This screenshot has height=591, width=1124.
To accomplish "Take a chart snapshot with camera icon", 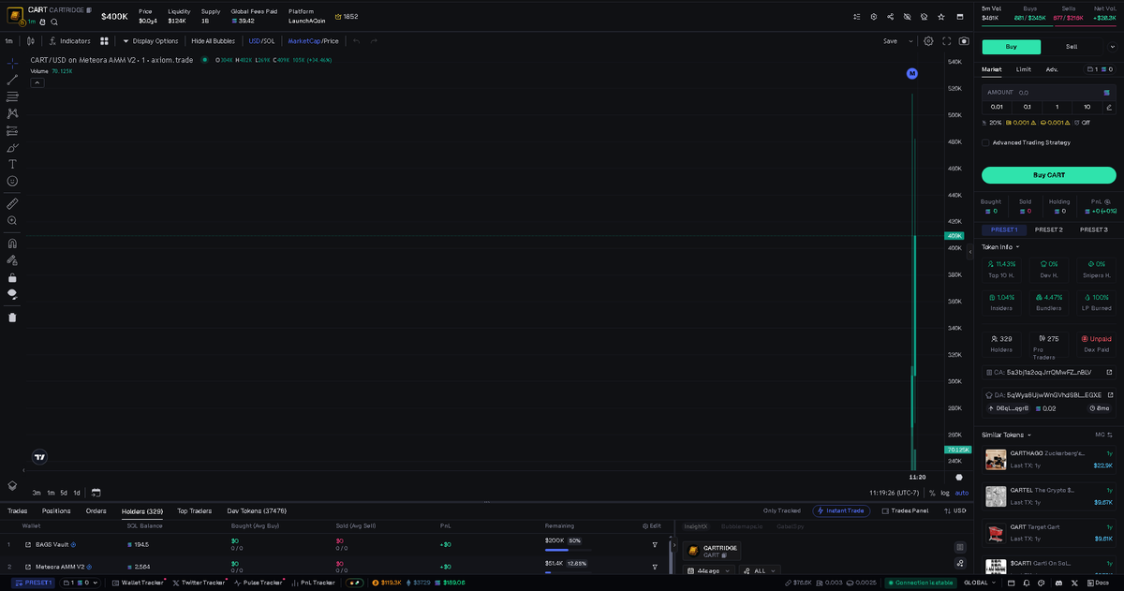I will tap(964, 41).
